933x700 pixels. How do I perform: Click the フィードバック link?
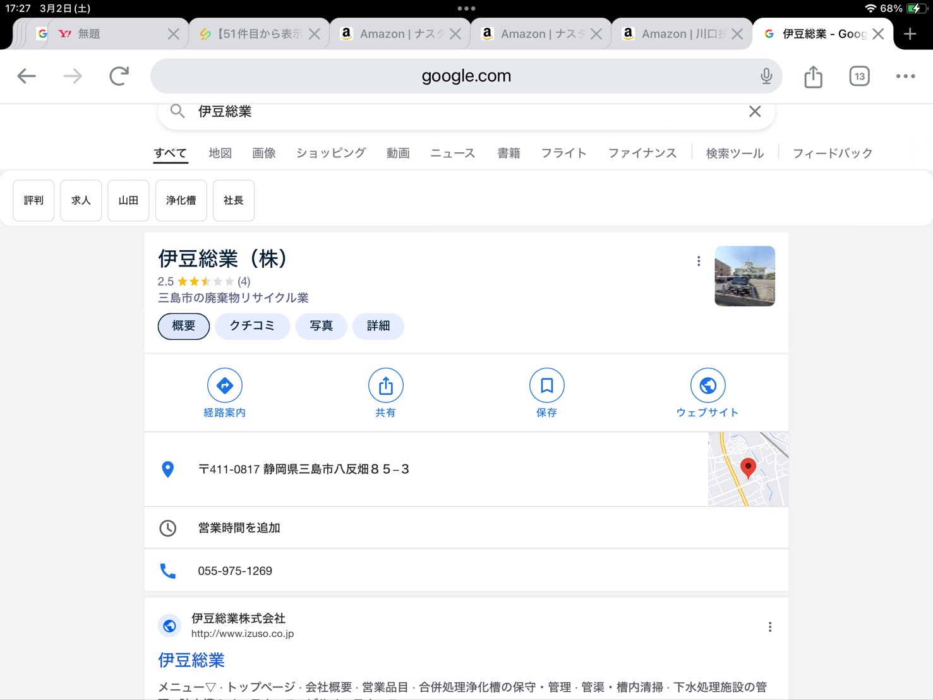833,153
